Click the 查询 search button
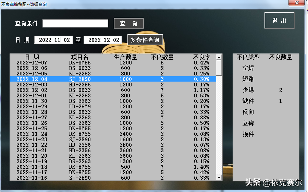This screenshot has height=192, width=308. click(x=129, y=23)
